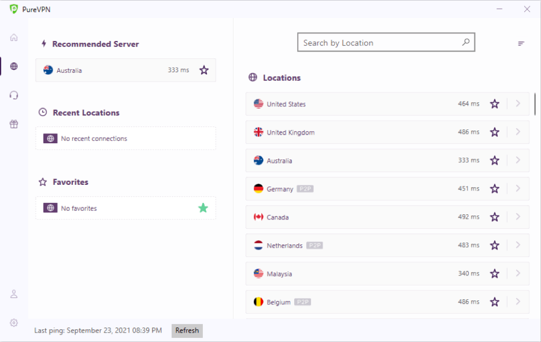The image size is (541, 342).
Task: Click the Germany flag icon
Action: tap(258, 188)
